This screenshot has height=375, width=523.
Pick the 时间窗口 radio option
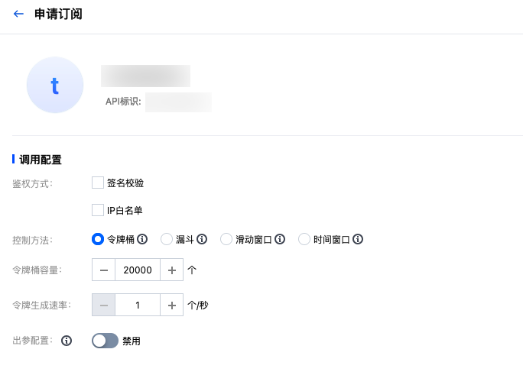(304, 239)
